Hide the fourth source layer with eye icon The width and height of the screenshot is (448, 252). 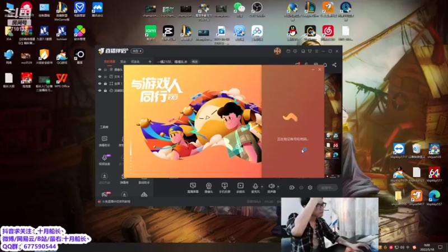pyautogui.click(x=100, y=90)
